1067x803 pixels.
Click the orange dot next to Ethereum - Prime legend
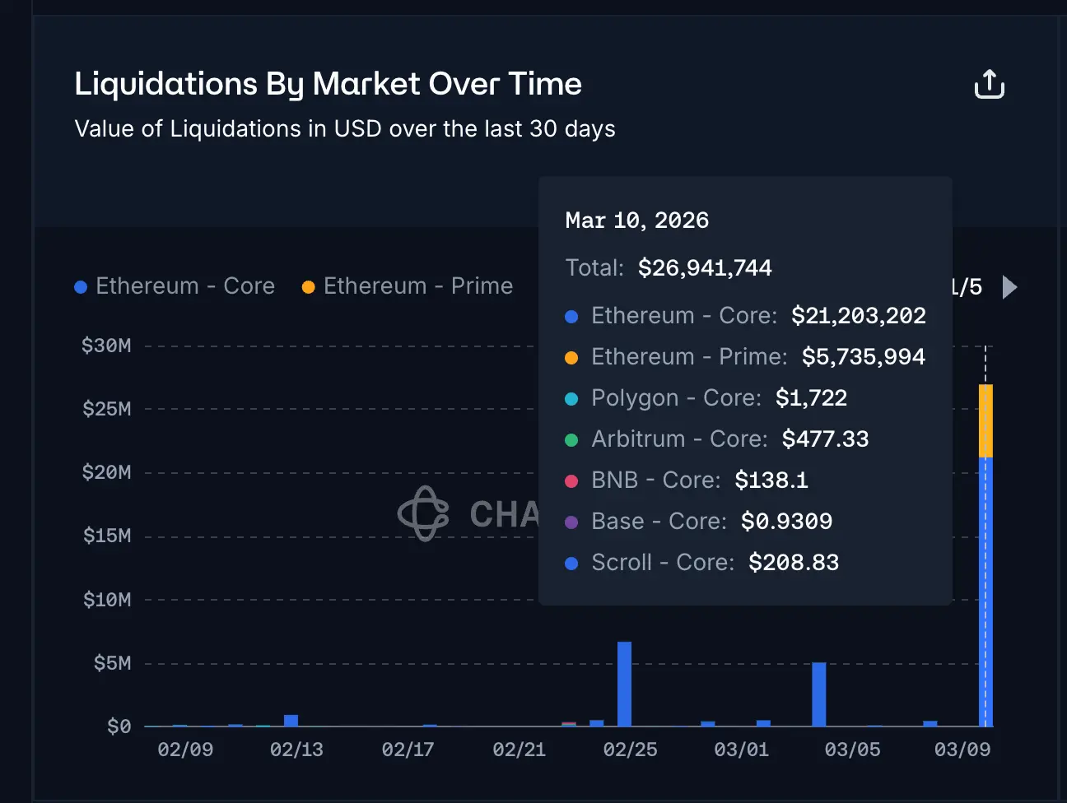point(309,286)
